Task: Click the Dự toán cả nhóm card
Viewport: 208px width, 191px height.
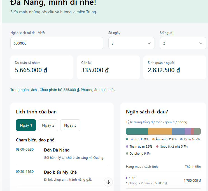Action: (x=42, y=67)
